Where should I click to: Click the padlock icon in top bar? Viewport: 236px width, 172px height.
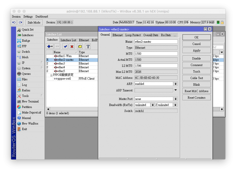click(x=222, y=22)
